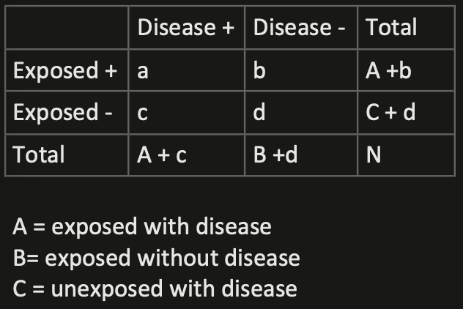Click the 'A = exposed with disease' line
Viewport: 463px width, 309px height.
142,226
